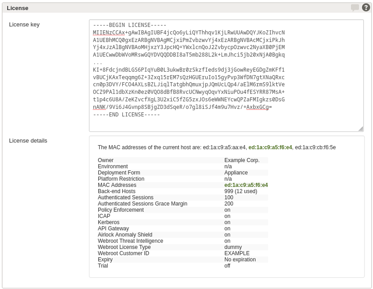Click the first MAC address ed:1a:c9:a5:aa:e4
Image resolution: width=373 pixels, height=289 pixels.
pyautogui.click(x=224, y=147)
